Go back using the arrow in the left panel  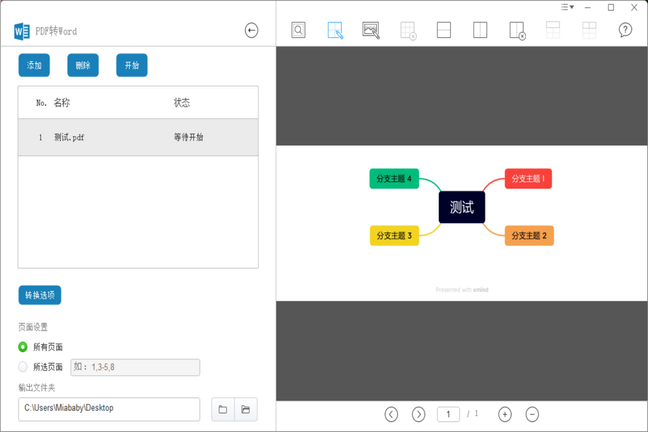251,30
